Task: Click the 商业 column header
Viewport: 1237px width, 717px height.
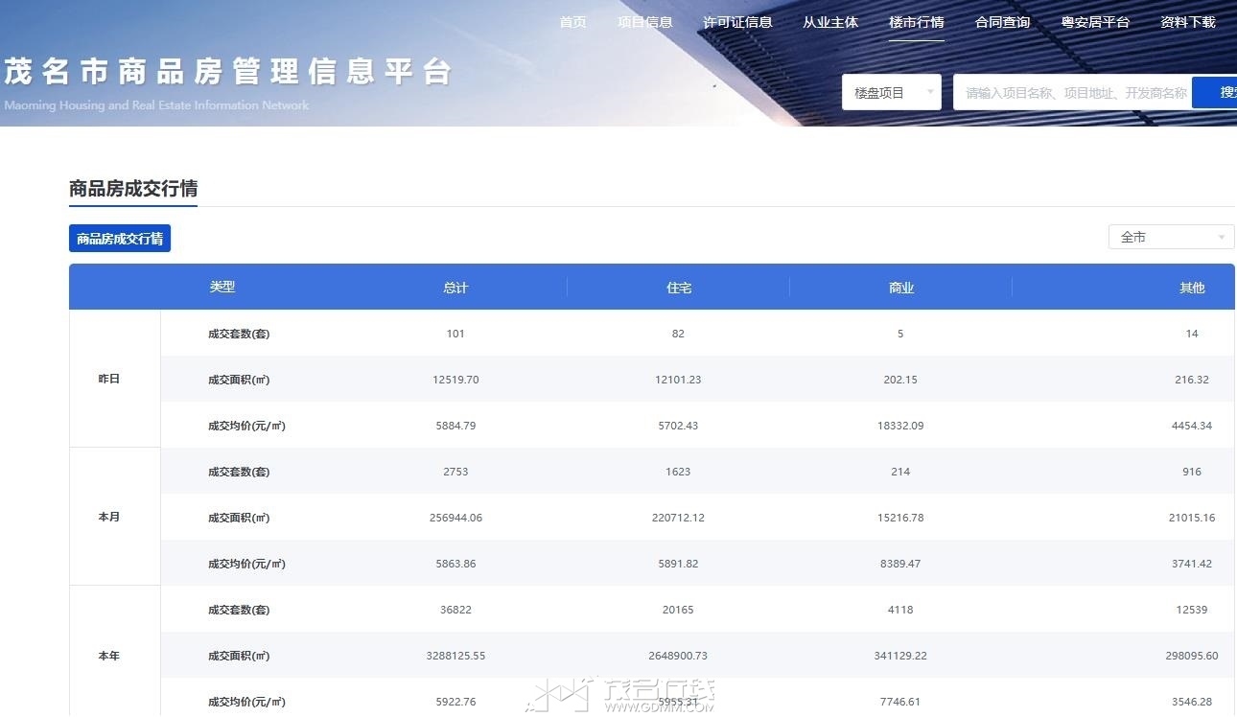Action: [x=900, y=288]
